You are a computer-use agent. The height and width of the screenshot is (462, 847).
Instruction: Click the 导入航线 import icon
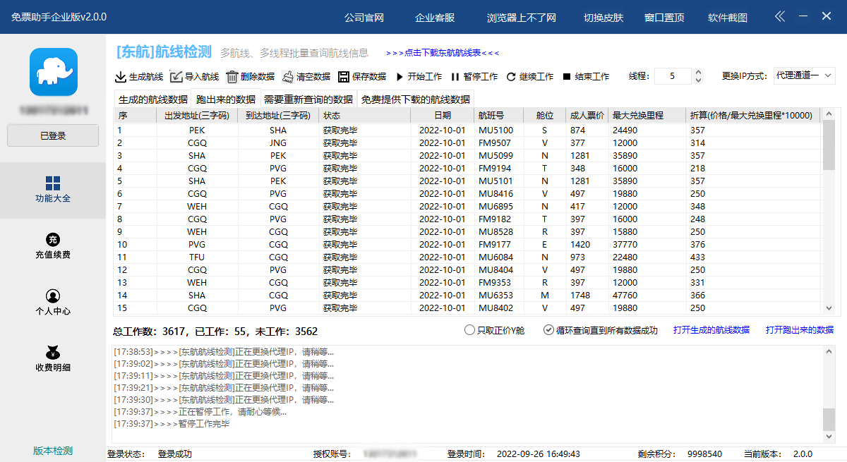[176, 77]
